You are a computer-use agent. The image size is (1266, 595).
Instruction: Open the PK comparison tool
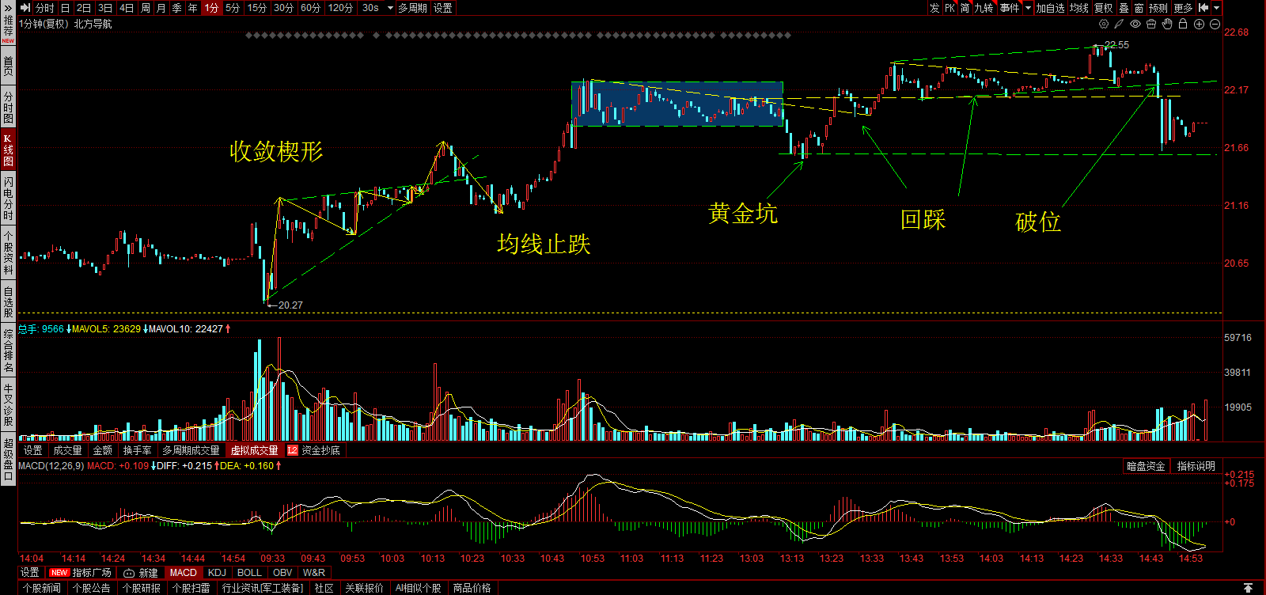[950, 8]
